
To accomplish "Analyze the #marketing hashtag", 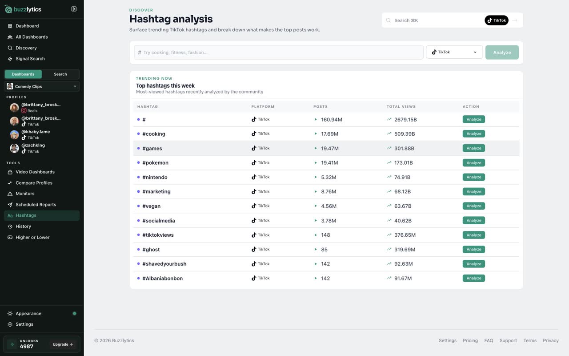I will (474, 191).
